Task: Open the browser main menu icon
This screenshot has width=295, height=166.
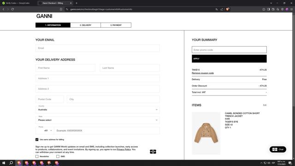Action: (x=291, y=9)
